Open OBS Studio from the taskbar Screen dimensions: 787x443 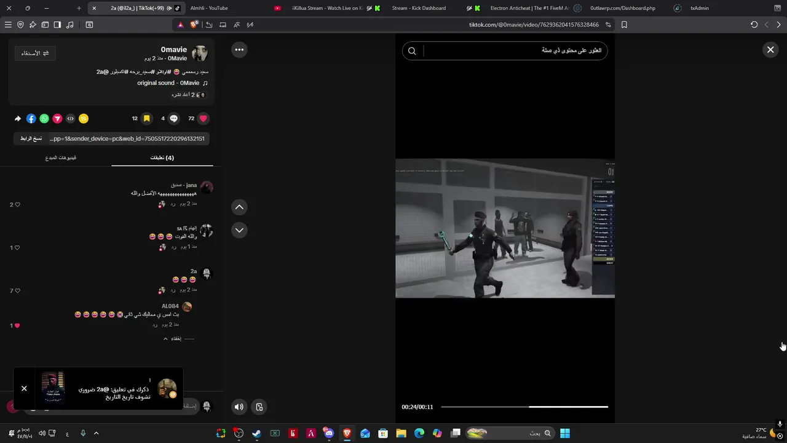[239, 433]
